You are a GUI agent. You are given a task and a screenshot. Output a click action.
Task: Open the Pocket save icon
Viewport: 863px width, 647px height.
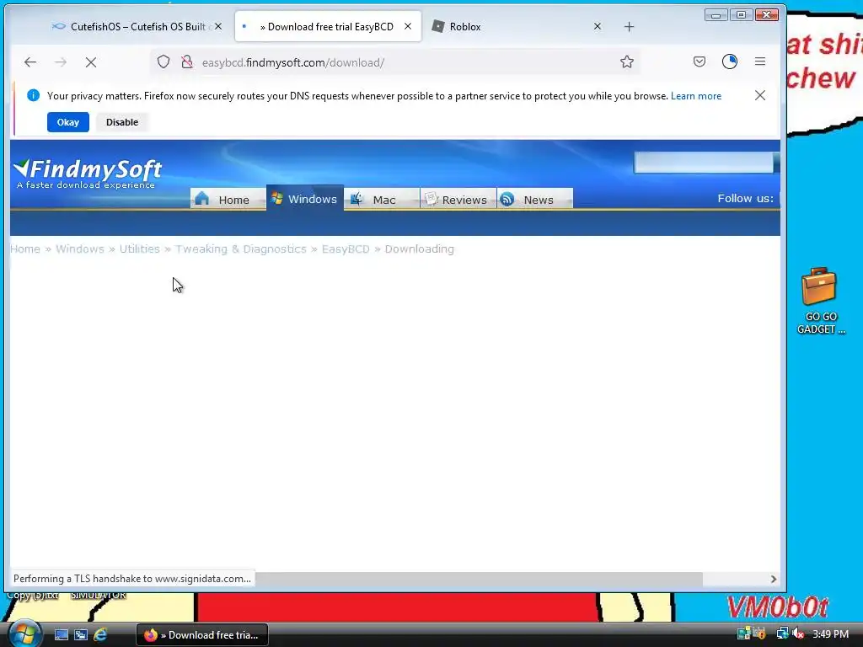[x=699, y=61]
